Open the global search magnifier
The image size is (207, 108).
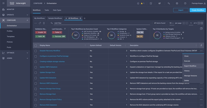click(169, 4)
